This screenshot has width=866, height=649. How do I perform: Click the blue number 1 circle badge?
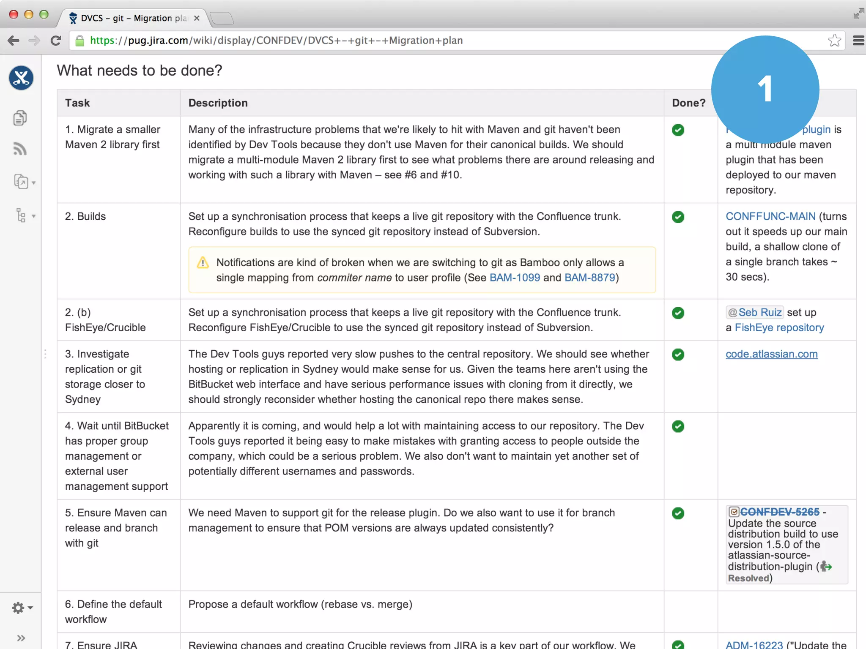tap(765, 89)
